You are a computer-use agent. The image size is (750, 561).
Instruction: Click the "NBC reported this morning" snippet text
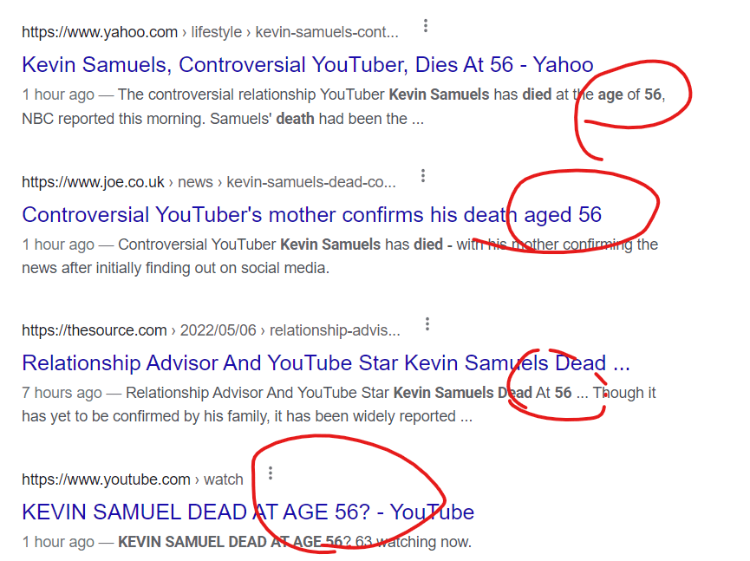[x=104, y=119]
